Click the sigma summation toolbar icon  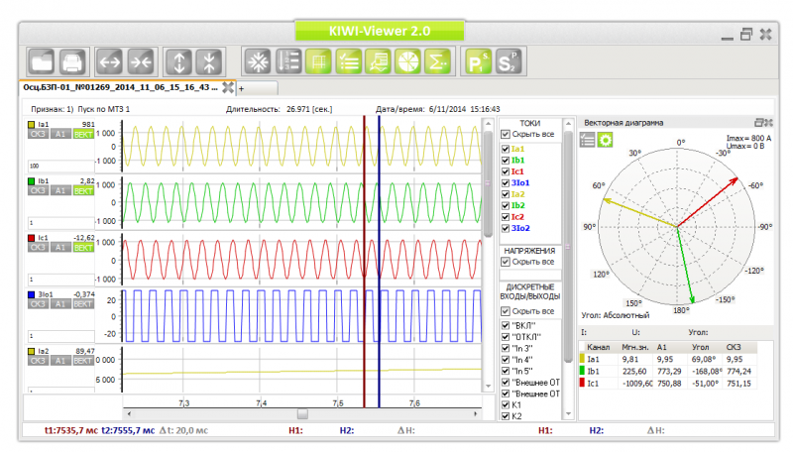click(436, 62)
